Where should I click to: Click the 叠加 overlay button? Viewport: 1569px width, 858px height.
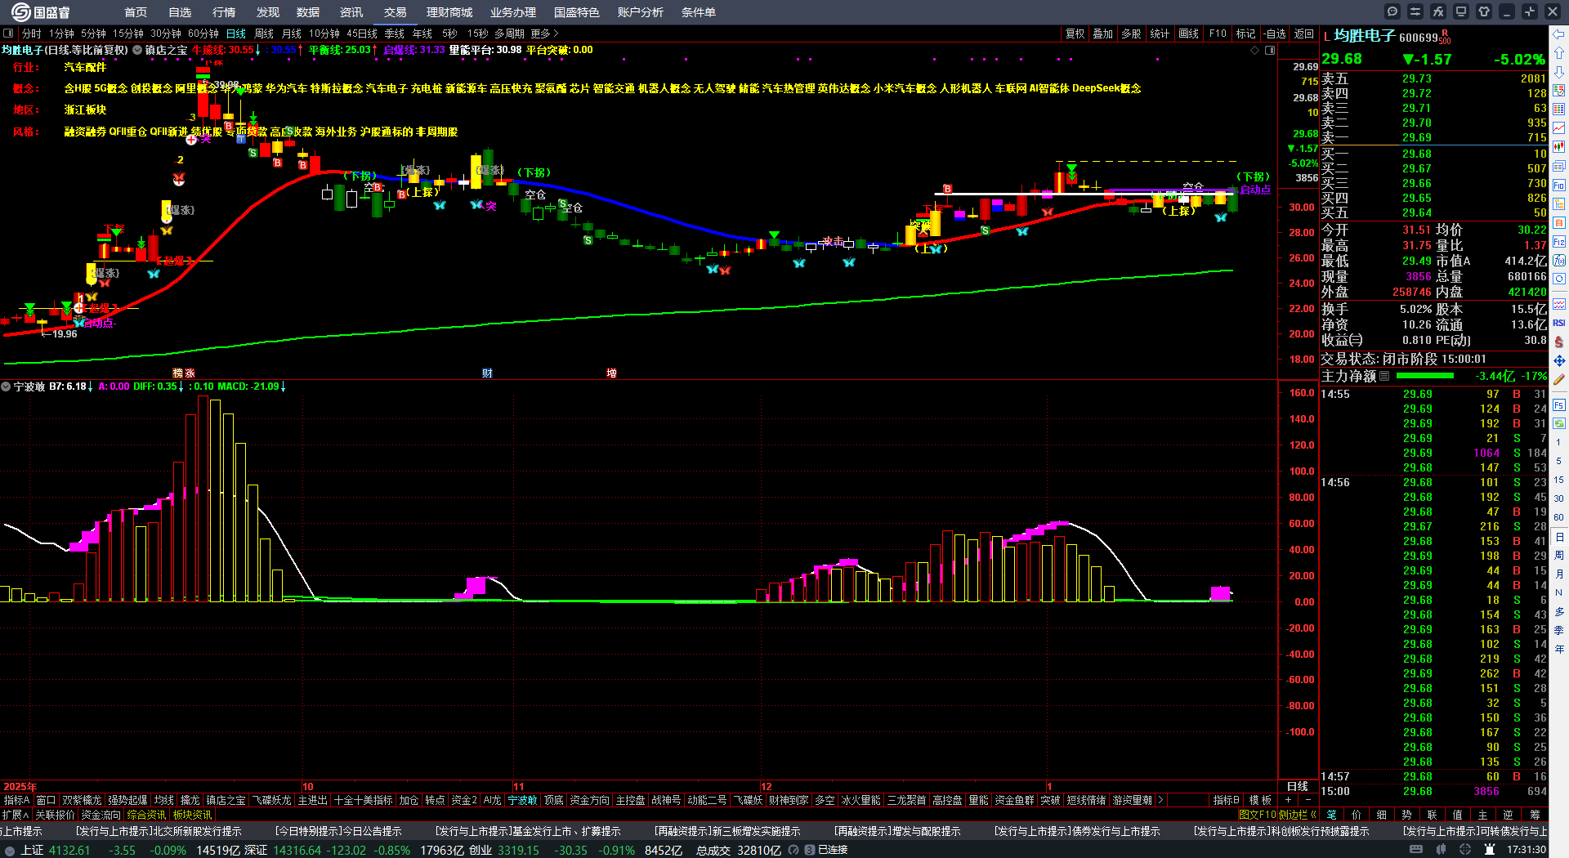pos(1103,34)
